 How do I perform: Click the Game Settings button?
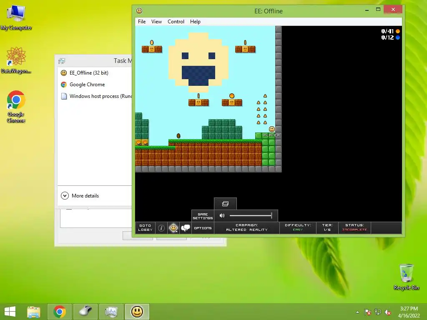203,216
